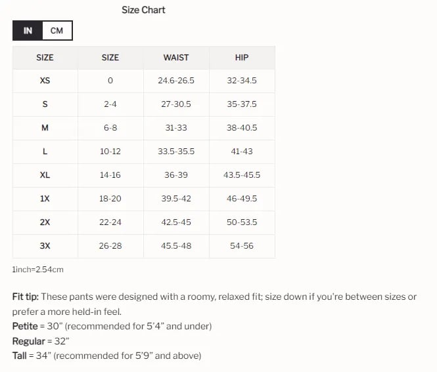Select the 3X size row label
The image size is (437, 372).
tap(45, 246)
